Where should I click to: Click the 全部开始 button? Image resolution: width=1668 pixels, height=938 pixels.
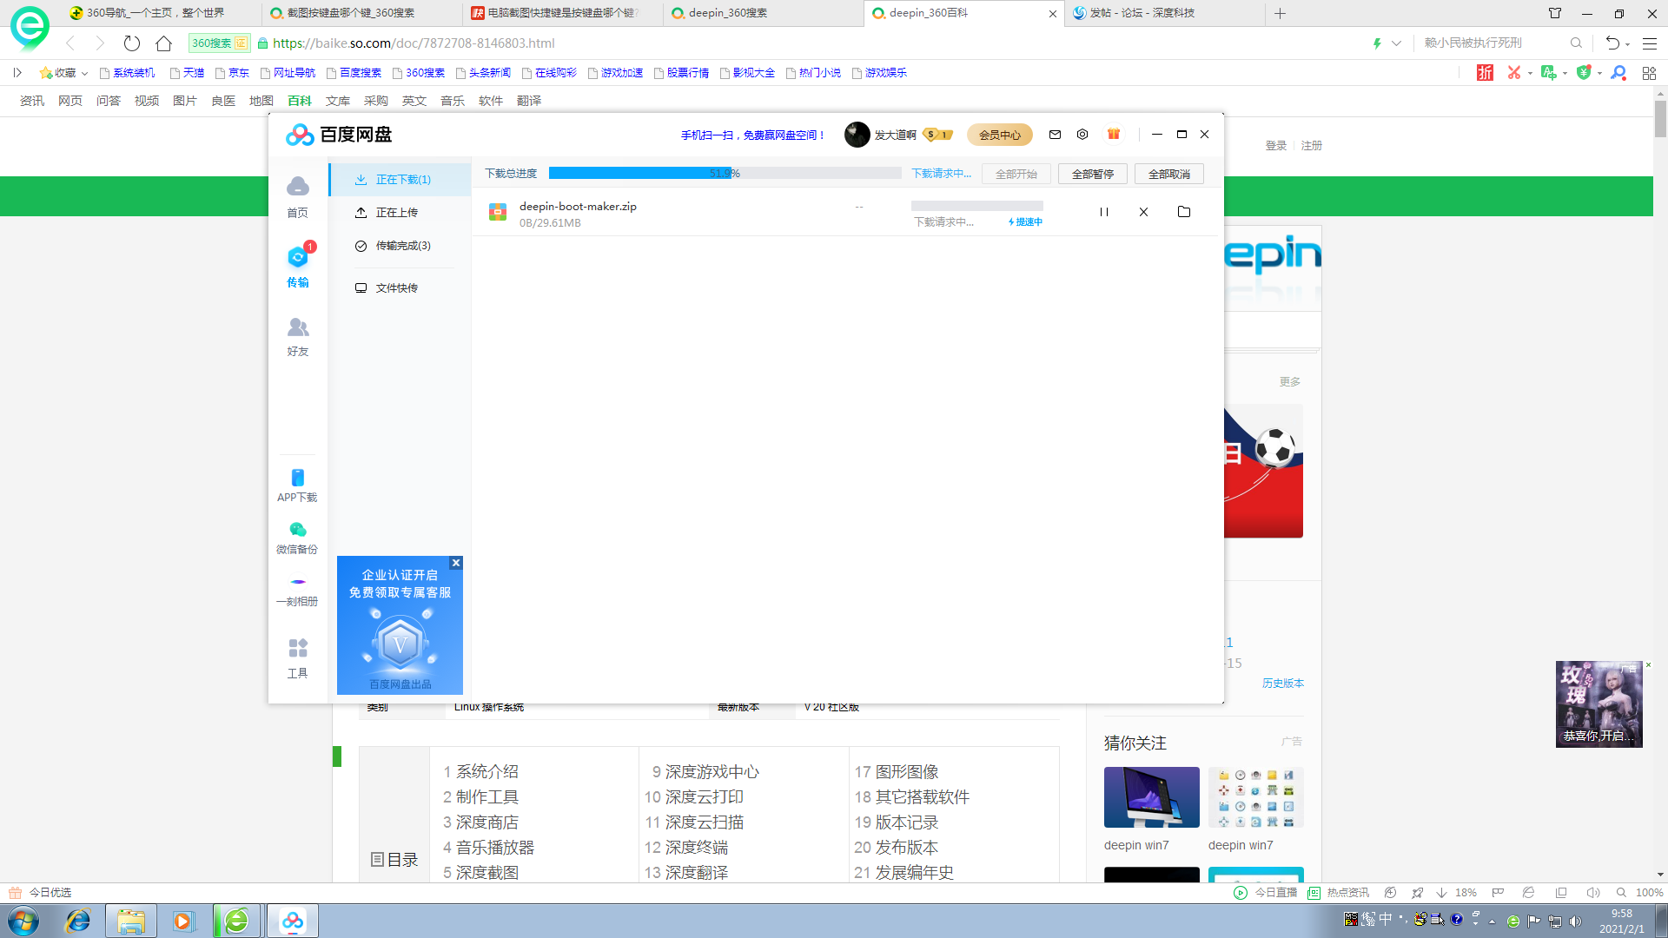(x=1016, y=174)
